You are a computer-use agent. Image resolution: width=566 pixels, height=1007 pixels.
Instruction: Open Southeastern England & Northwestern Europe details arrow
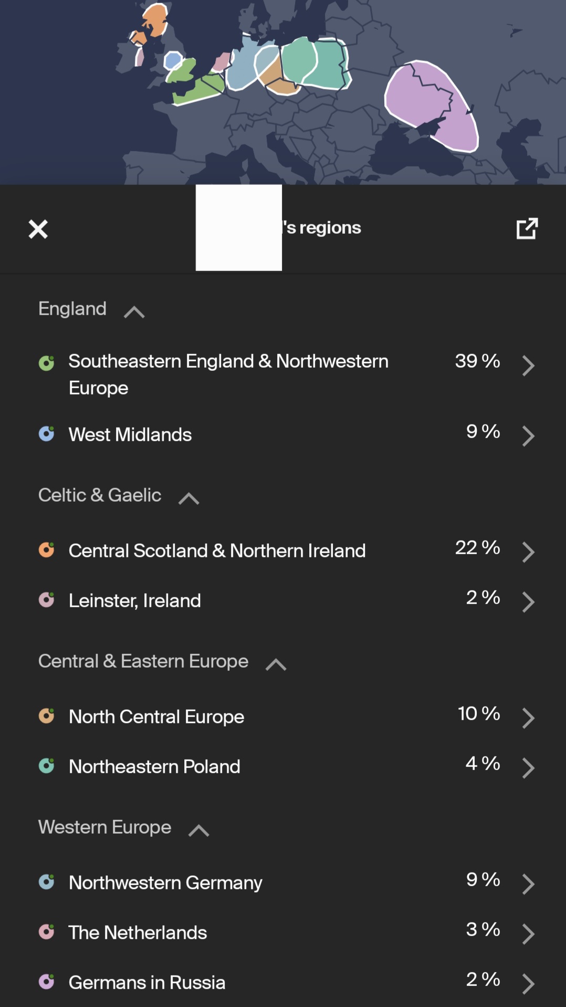(528, 366)
